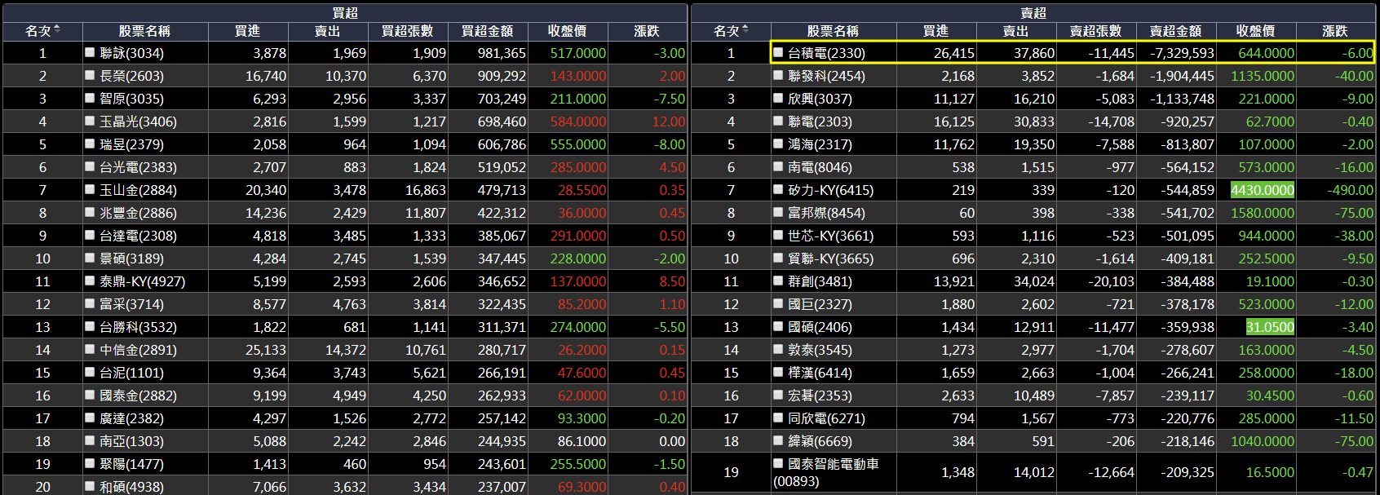1380x495 pixels.
Task: Open stock 景碩(3189)
Action: click(x=131, y=259)
